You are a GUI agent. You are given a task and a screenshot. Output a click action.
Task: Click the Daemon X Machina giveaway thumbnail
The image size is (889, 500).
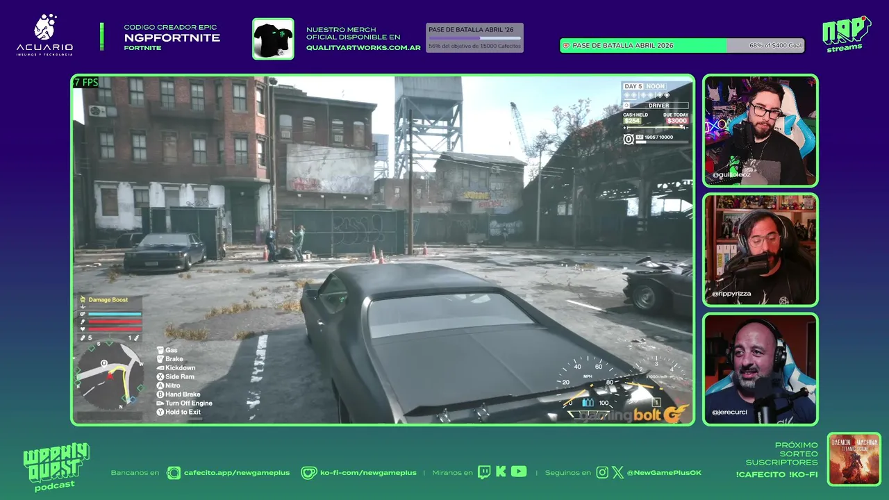(x=854, y=459)
